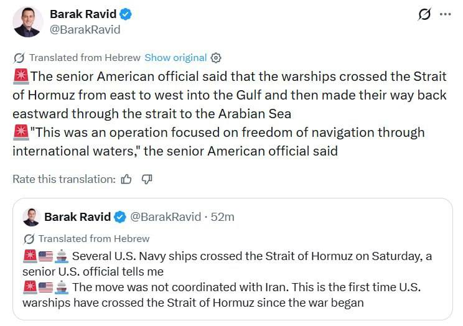The height and width of the screenshot is (326, 463).
Task: Click Barak Ravid's profile picture
Action: [x=28, y=22]
